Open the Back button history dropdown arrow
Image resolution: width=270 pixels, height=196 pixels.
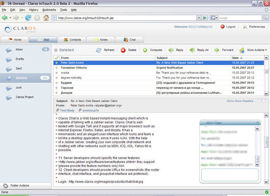10,18
